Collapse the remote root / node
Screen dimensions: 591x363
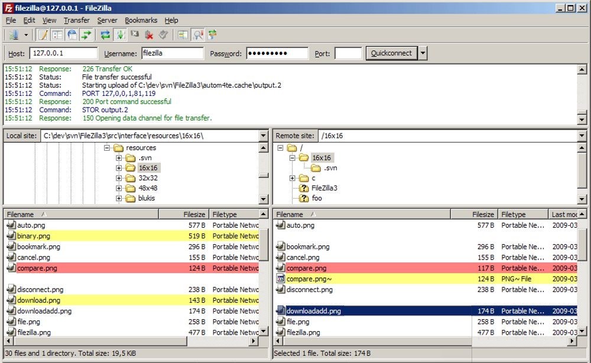point(280,148)
